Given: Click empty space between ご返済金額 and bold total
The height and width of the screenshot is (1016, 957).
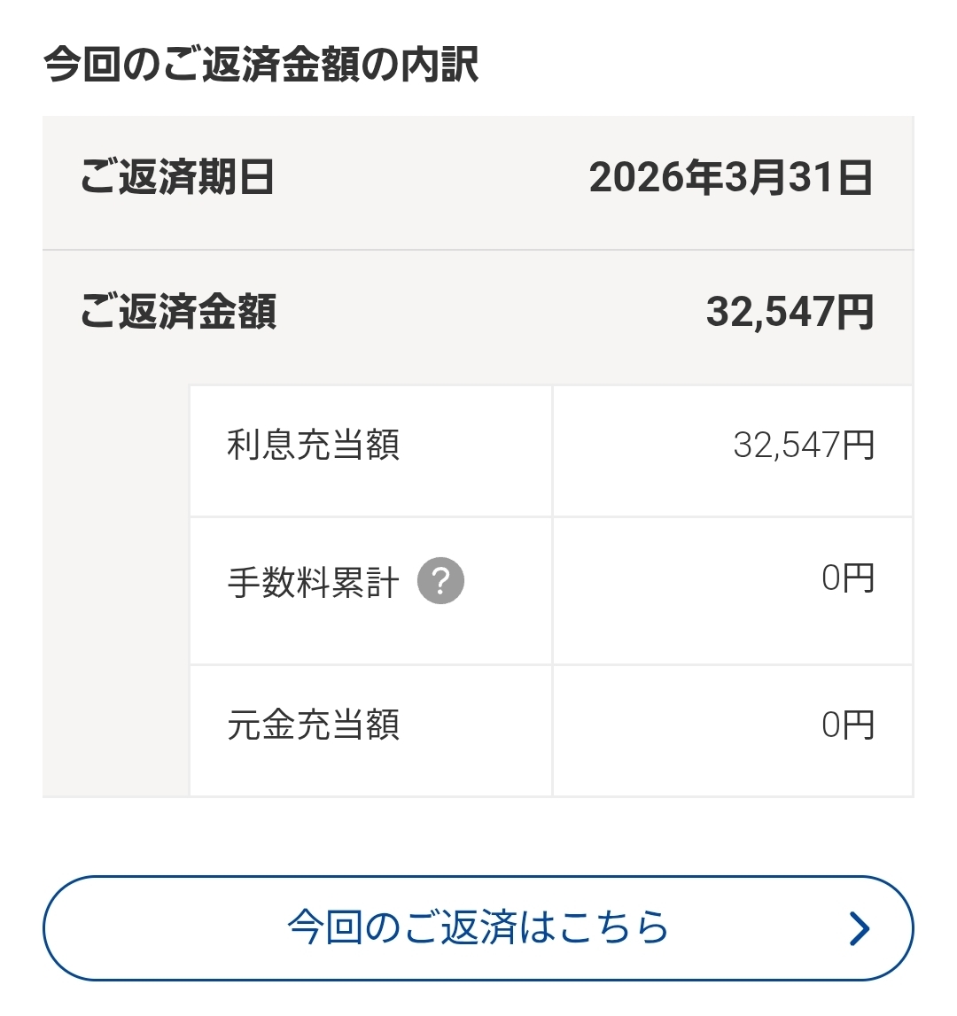Looking at the screenshot, I should point(487,312).
